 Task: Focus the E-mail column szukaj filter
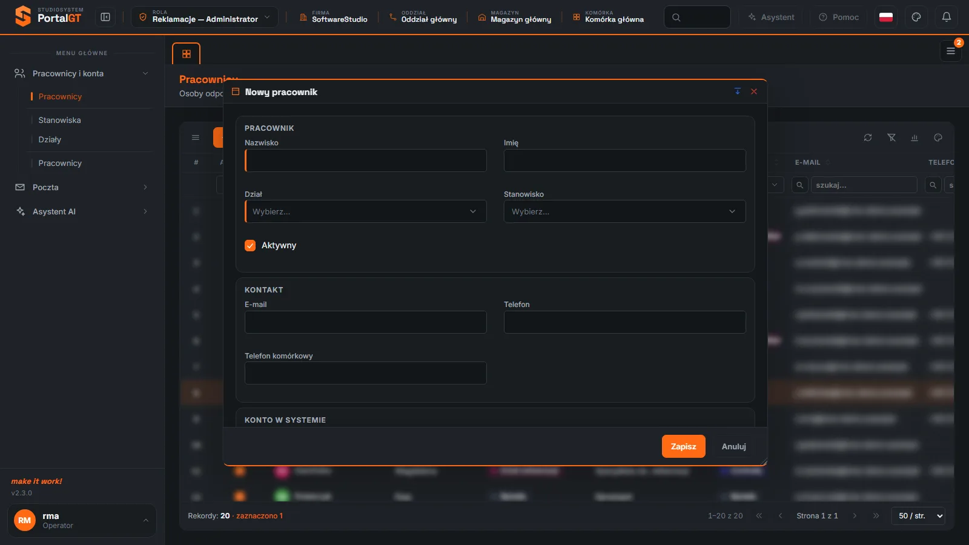pos(864,185)
